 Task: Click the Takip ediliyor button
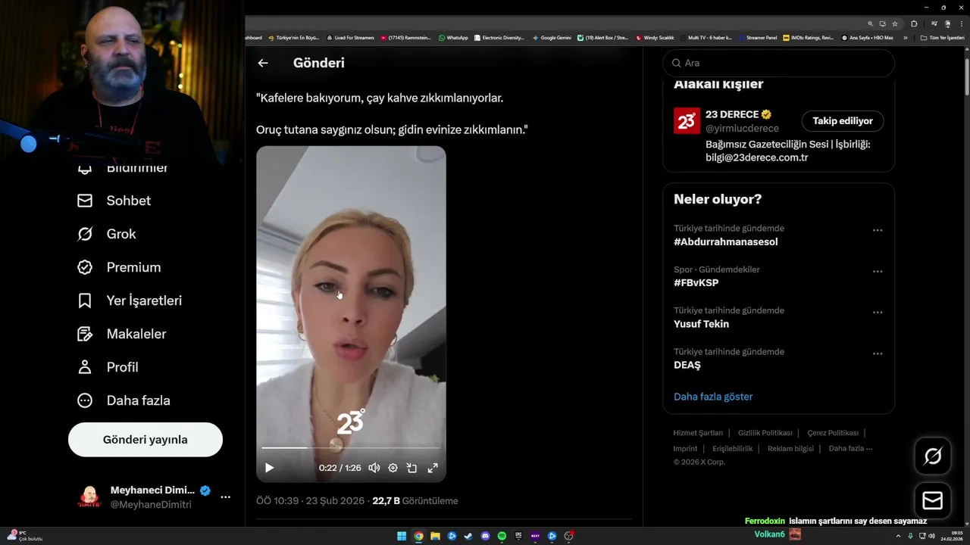tap(843, 121)
